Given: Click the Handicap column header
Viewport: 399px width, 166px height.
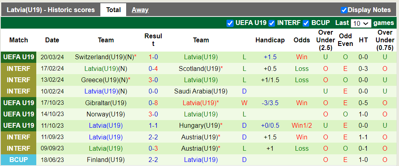Looking at the screenshot, I should [x=270, y=40].
